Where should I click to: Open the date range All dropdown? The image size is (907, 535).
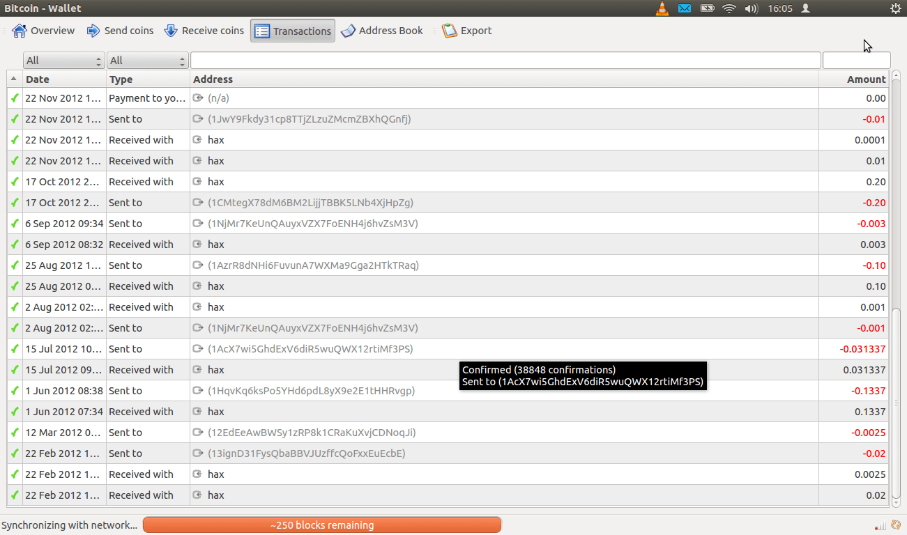coord(64,61)
